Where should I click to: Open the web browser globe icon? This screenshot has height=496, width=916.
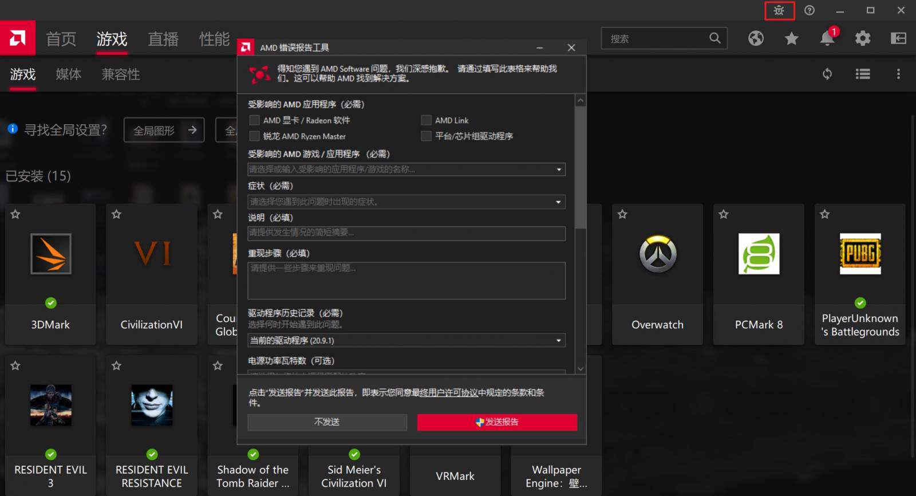tap(756, 38)
